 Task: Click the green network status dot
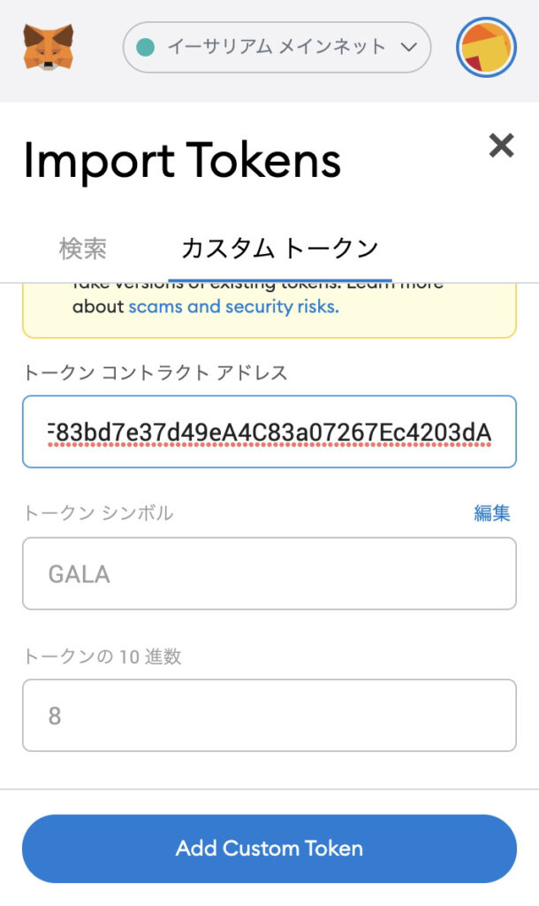[x=146, y=48]
